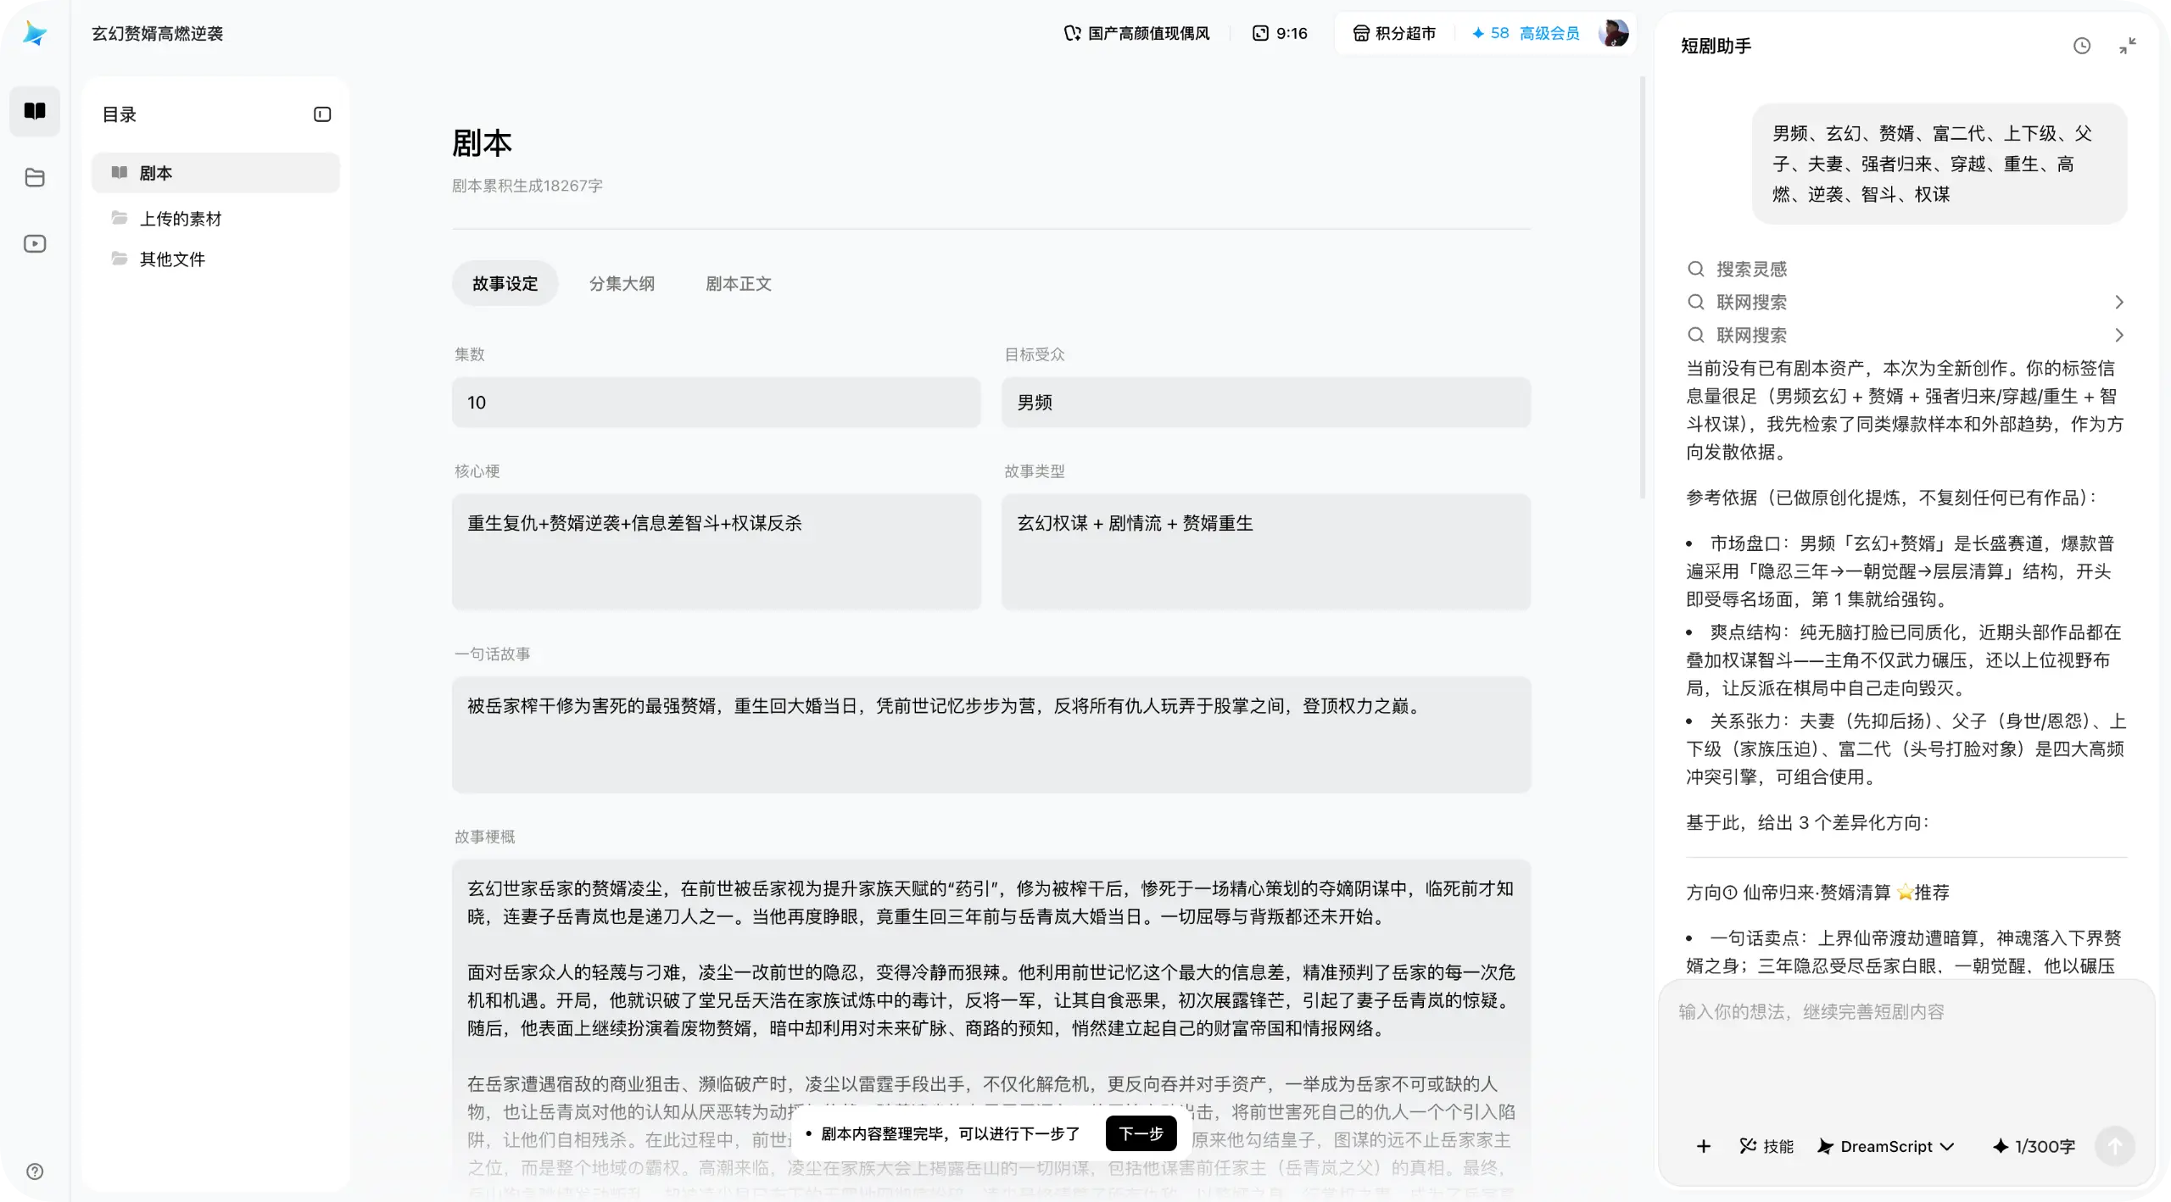Open the 国产高颜值现偶风 style selector
2171x1202 pixels.
1136,33
